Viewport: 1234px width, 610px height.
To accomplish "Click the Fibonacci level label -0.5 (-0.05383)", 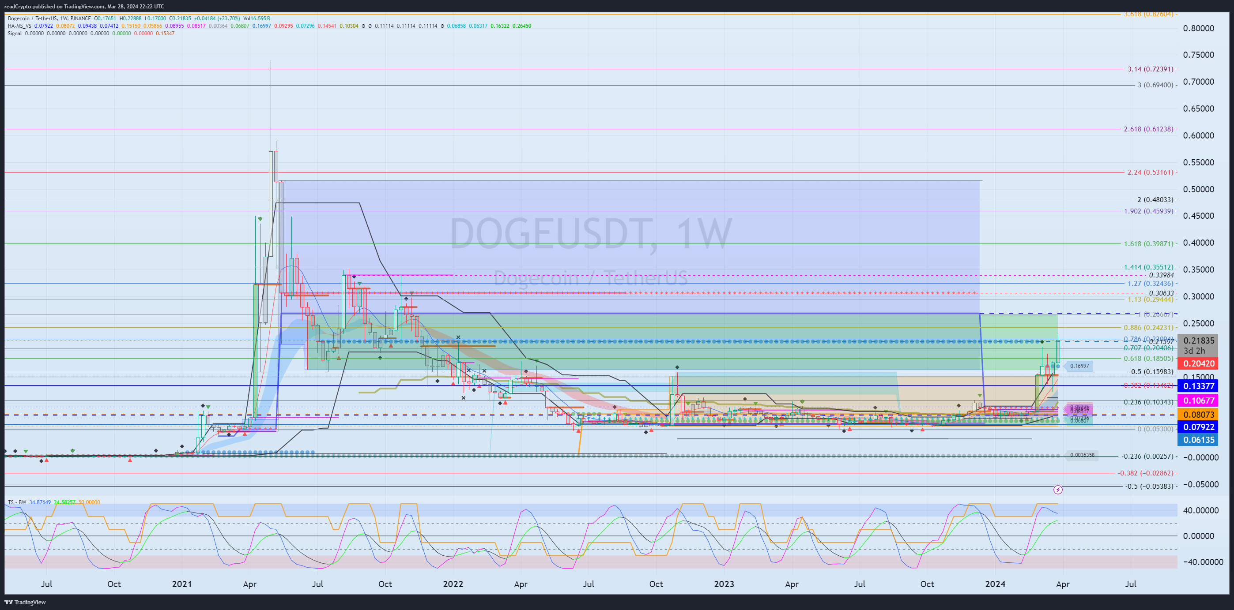I will coord(1149,486).
